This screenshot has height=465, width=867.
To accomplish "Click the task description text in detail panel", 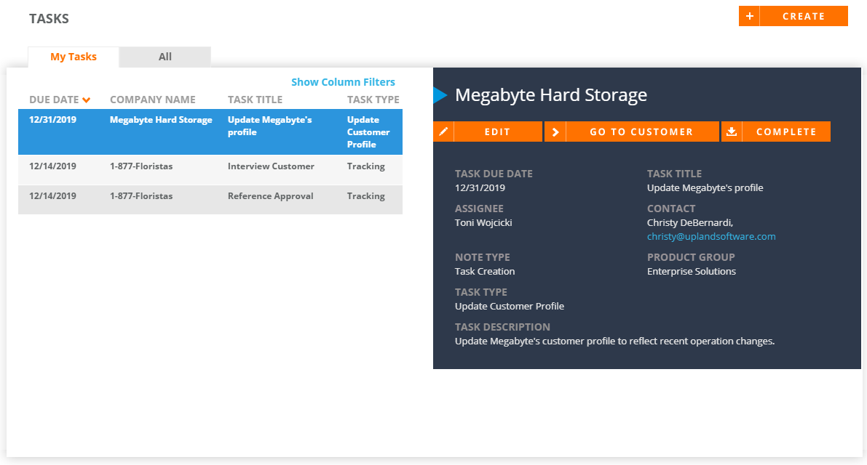I will click(x=614, y=341).
